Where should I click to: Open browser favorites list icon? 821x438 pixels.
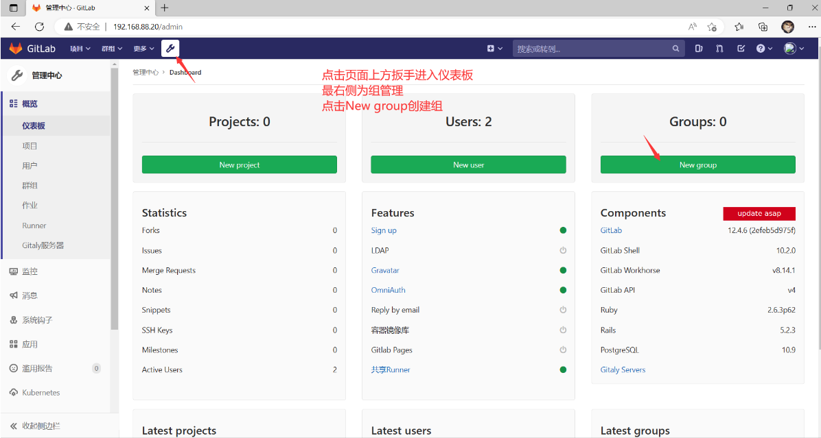pos(739,27)
